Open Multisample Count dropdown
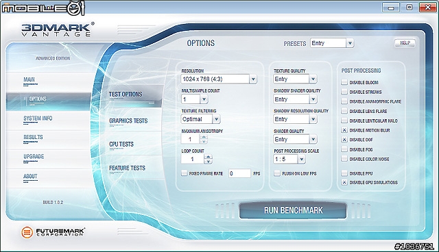Image resolution: width=439 pixels, height=252 pixels. [x=204, y=99]
